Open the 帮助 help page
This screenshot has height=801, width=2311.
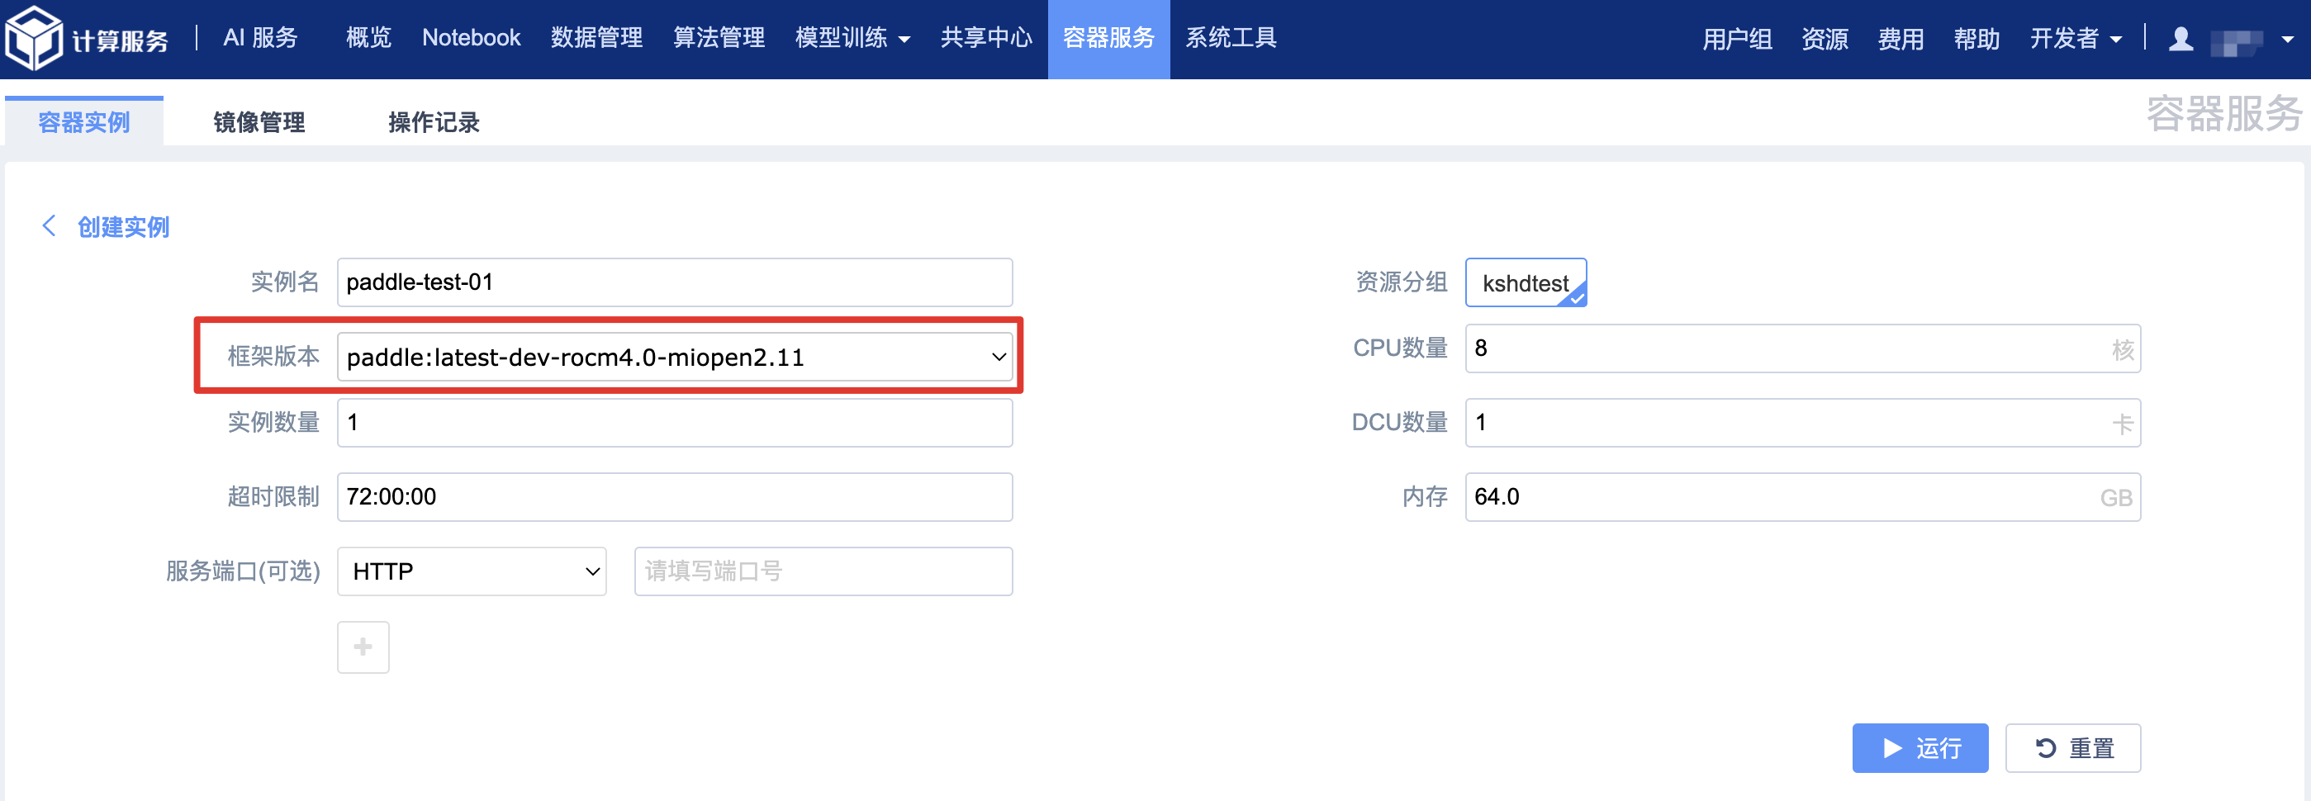pos(1976,38)
